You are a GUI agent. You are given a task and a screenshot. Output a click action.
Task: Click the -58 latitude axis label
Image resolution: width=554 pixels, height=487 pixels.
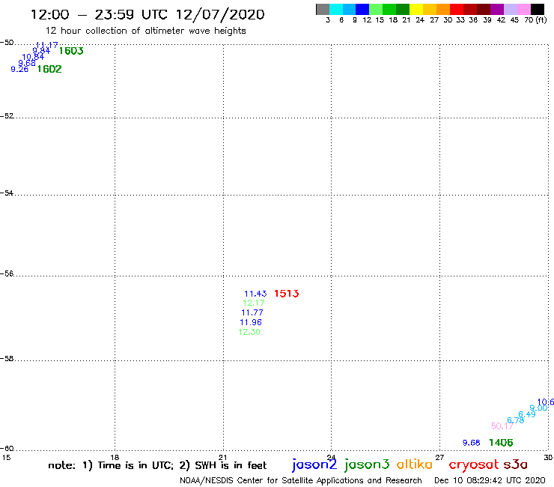click(7, 359)
